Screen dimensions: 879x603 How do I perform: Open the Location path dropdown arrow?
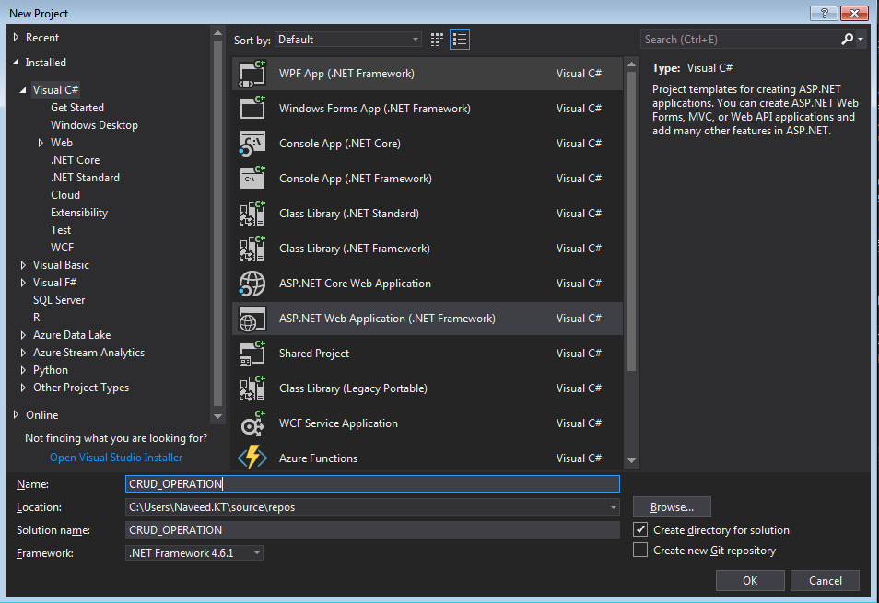point(614,507)
